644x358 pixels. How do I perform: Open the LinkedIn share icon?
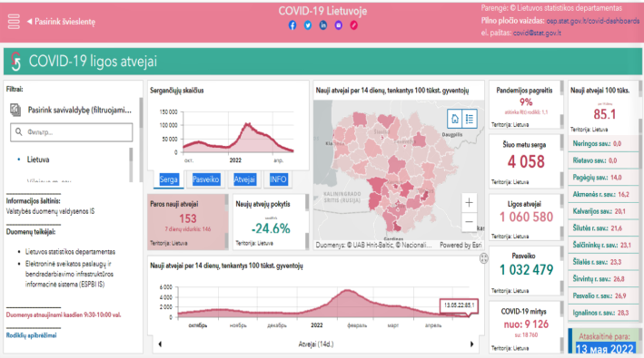pos(323,25)
